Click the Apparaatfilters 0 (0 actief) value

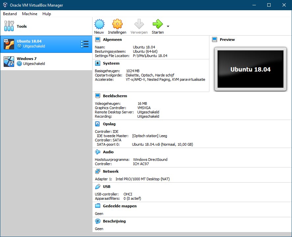tap(132, 198)
